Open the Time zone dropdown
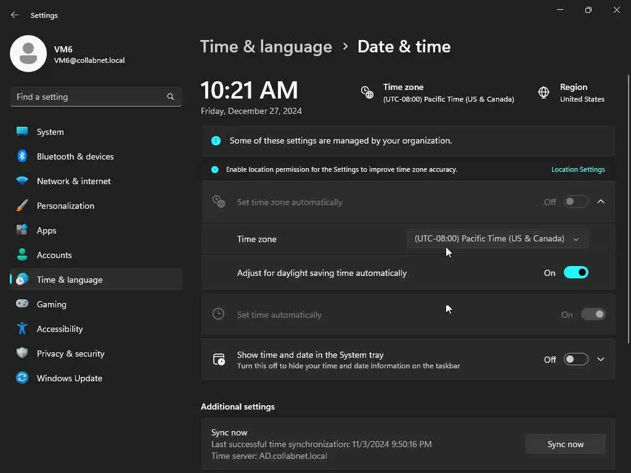631x473 pixels. click(497, 239)
